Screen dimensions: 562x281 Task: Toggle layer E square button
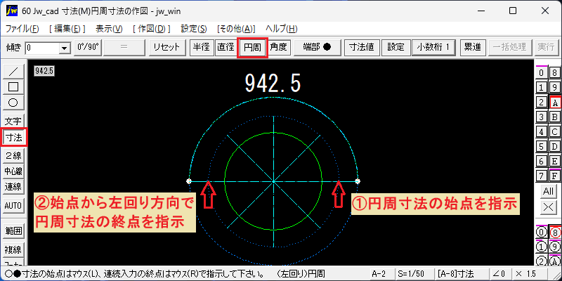555,161
